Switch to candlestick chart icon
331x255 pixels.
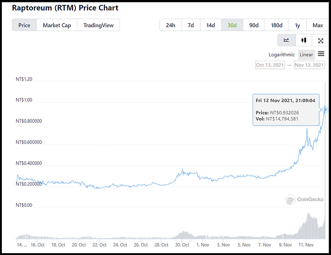coord(304,40)
